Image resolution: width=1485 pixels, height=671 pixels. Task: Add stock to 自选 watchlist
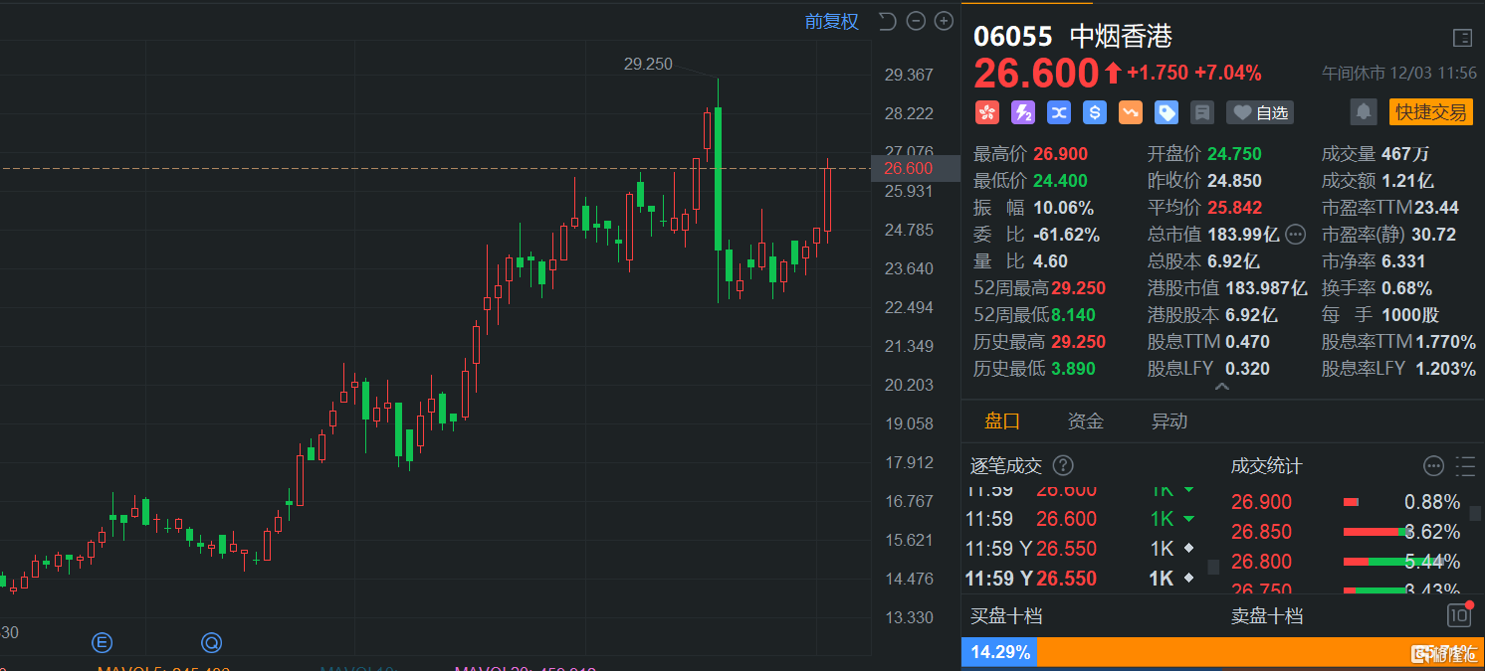(x=1260, y=112)
